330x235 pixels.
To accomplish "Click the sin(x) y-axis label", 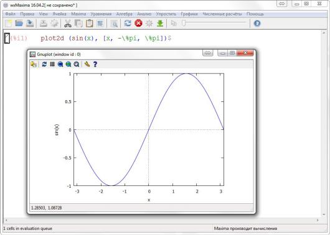I will click(57, 130).
